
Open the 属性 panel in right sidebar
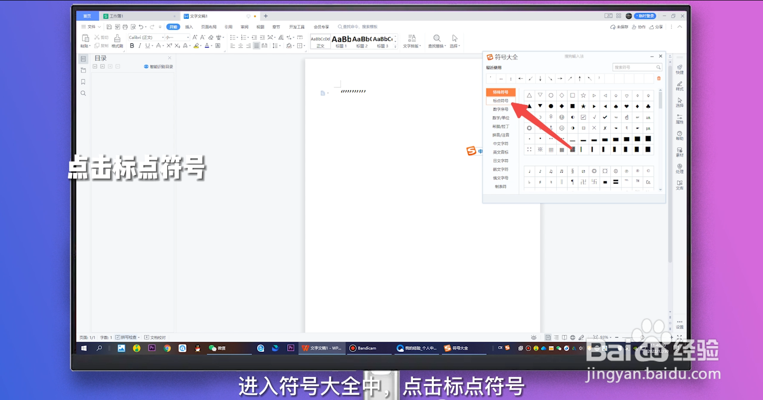coord(680,119)
